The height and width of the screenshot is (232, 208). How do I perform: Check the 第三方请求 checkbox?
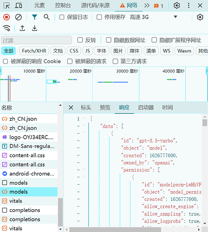[115, 61]
